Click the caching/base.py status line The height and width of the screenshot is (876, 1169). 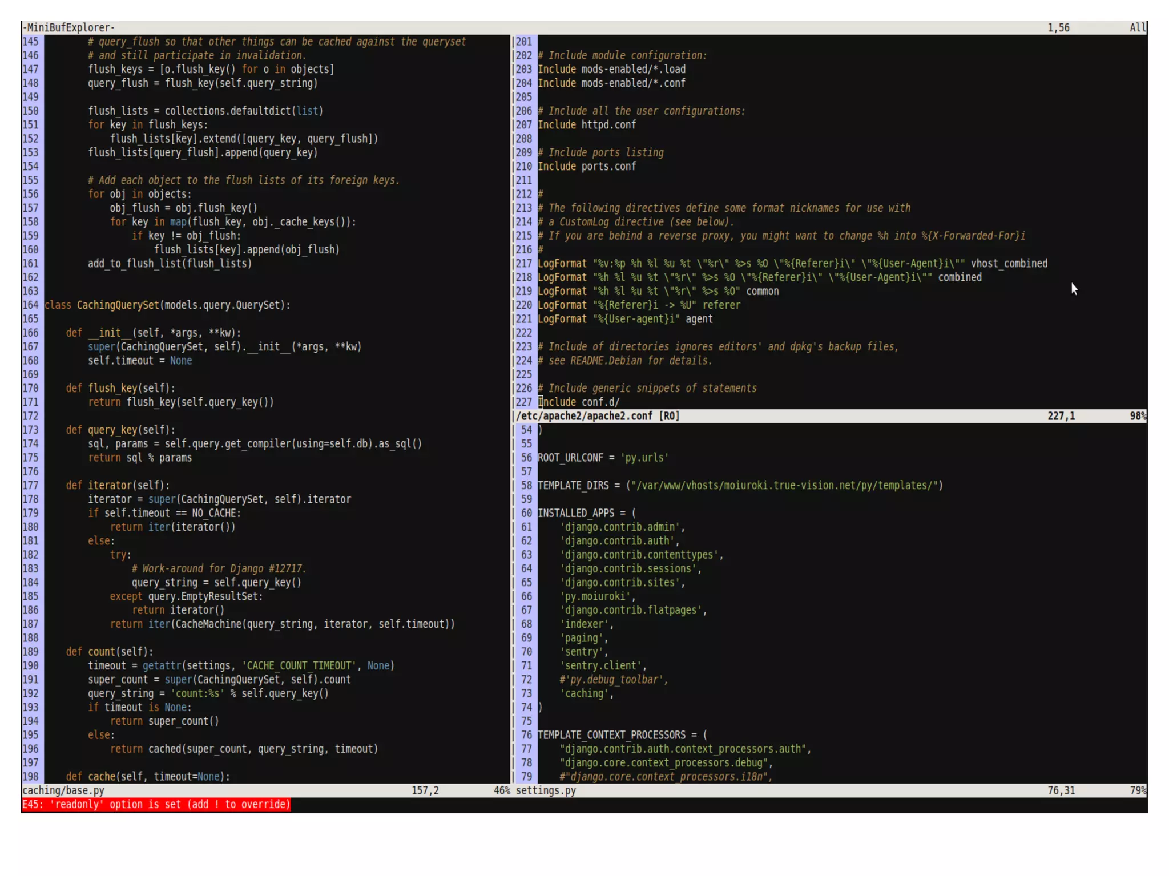(x=63, y=790)
